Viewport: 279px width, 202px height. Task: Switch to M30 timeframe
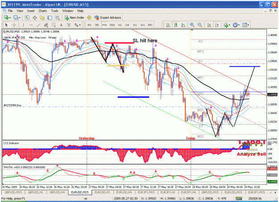pos(112,25)
